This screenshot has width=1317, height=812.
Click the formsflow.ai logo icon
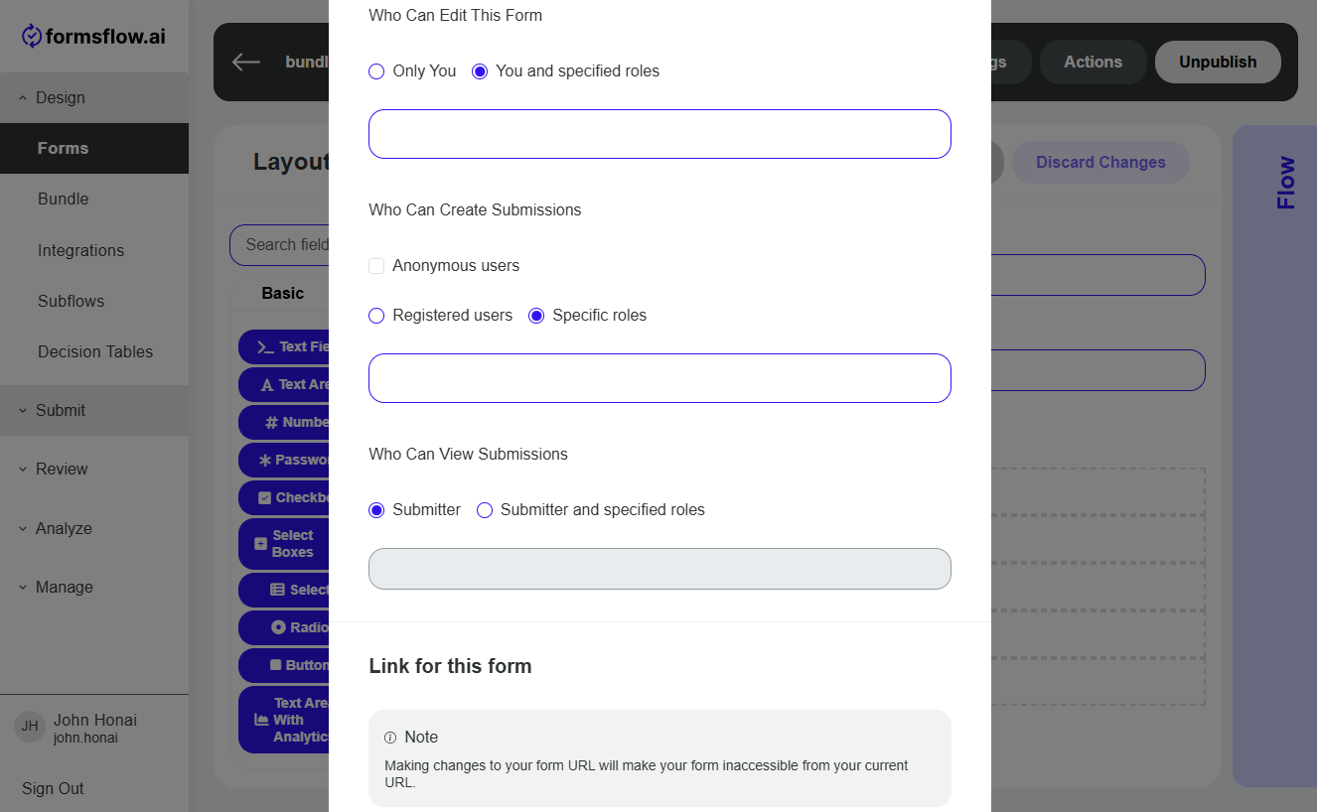pos(32,37)
